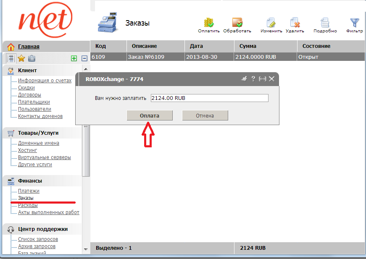Pin the ROBOXchange dialog with pin icon
Image resolution: width=366 pixels, height=259 pixels.
(244, 78)
